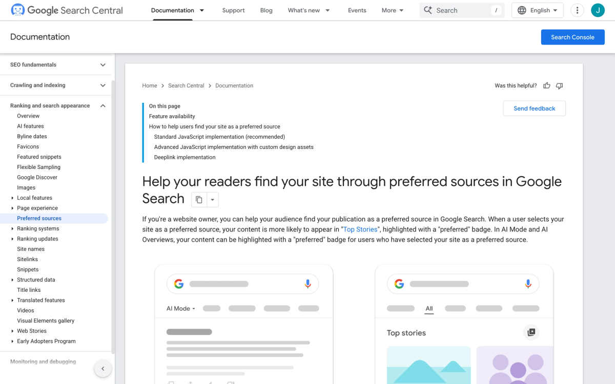Jump to Standard JavaScript implementation section
The width and height of the screenshot is (615, 384).
(x=219, y=137)
